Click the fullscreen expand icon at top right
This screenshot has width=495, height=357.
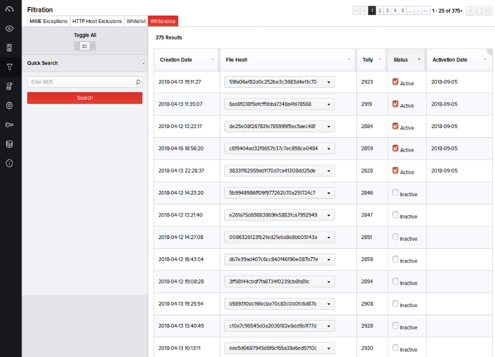coord(479,11)
